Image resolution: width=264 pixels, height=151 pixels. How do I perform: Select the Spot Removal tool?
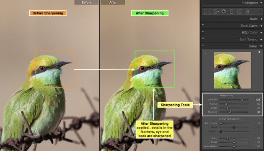pyautogui.click(x=215, y=12)
